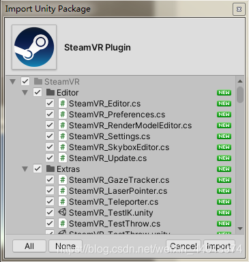This screenshot has width=249, height=262.
Task: Click the NEW badge on the Extras folder row
Action: (224, 169)
